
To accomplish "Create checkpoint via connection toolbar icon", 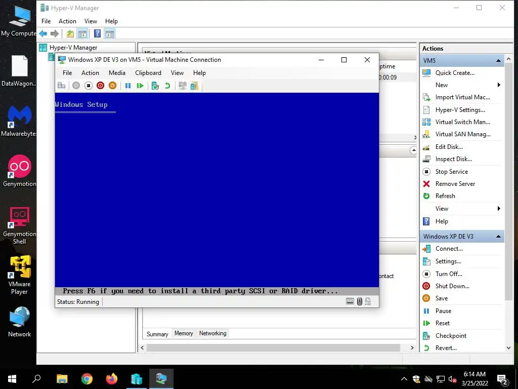I will [x=155, y=86].
